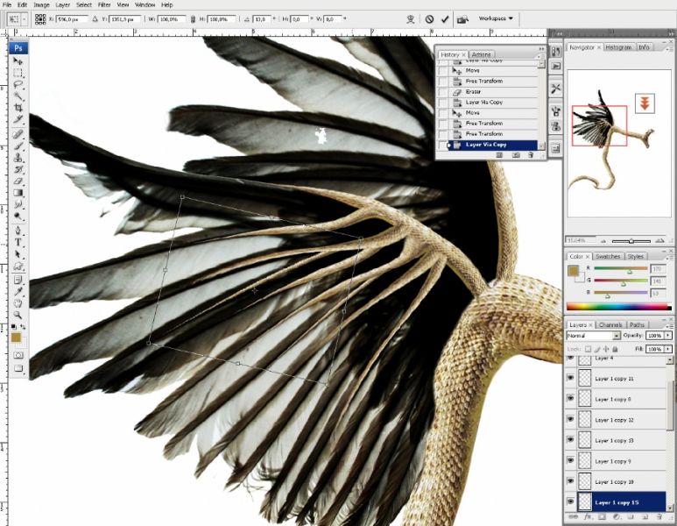
Task: Select the History Brush tool
Action: 18,169
